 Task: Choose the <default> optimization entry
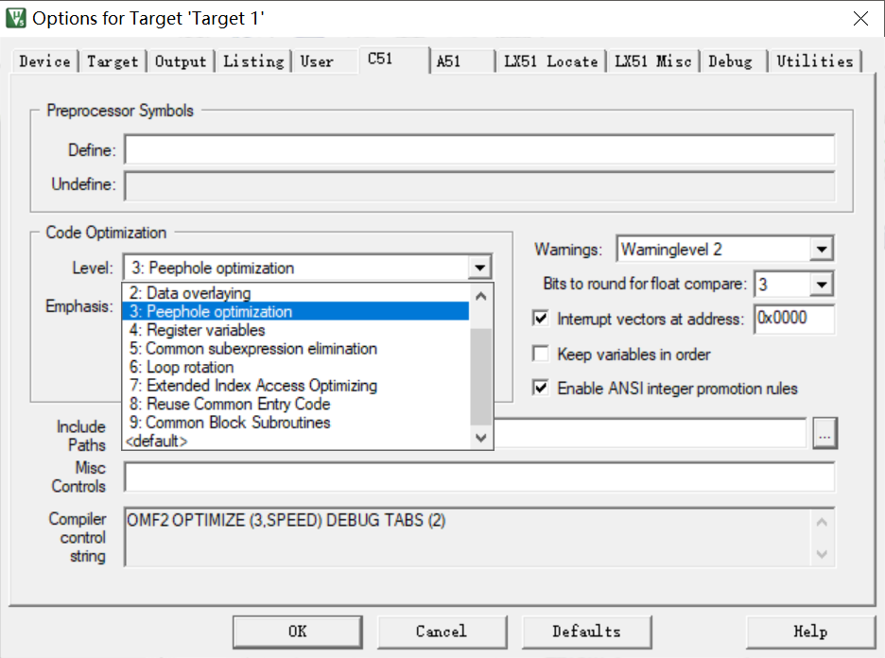(296, 441)
